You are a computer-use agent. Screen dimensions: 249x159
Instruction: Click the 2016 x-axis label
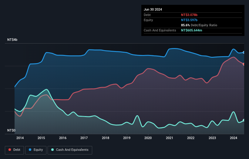coord(63,138)
